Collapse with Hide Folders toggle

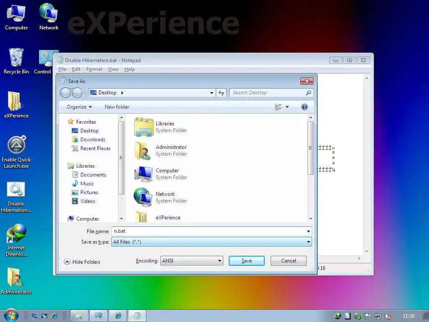[x=82, y=262]
